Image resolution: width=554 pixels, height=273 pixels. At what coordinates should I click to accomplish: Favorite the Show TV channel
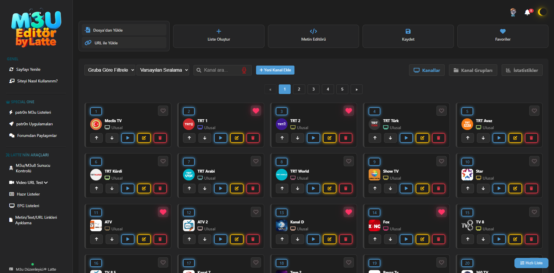(441, 161)
